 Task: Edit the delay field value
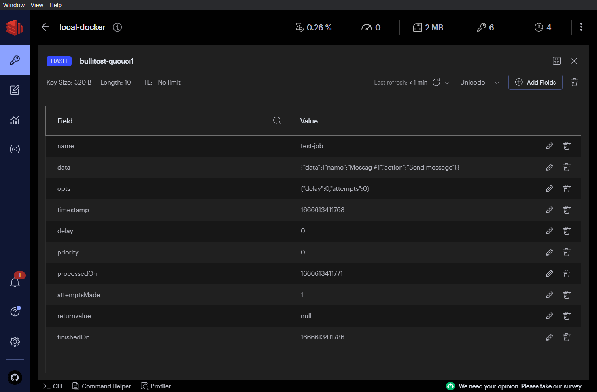(x=550, y=231)
